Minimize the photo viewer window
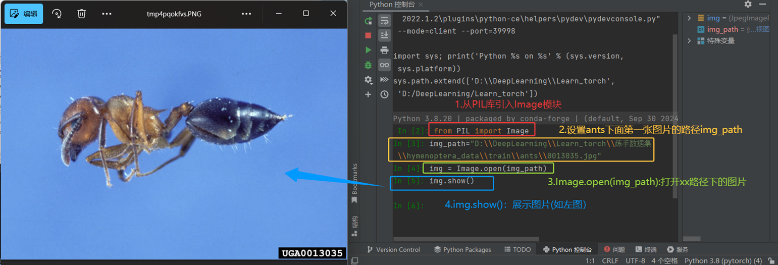778x265 pixels. pos(279,14)
